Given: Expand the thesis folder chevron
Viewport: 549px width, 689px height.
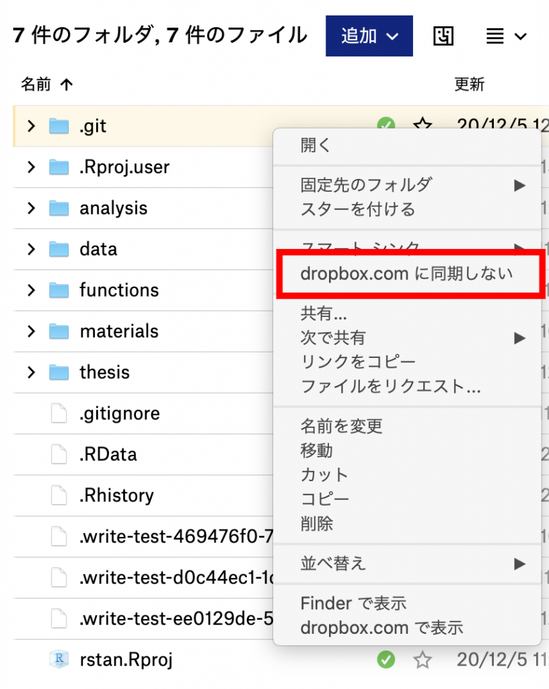Looking at the screenshot, I should (30, 372).
